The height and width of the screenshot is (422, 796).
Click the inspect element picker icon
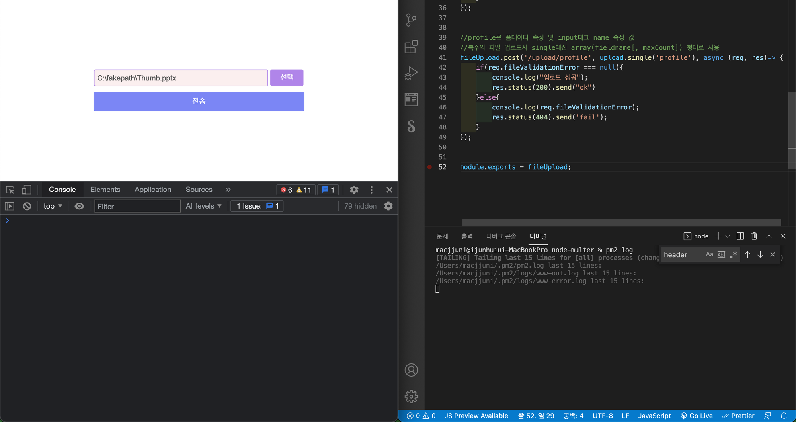(10, 190)
